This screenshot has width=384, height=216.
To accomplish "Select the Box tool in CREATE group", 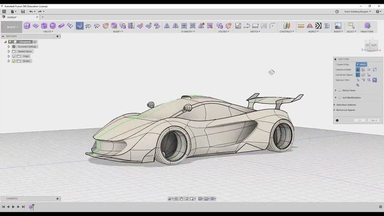I will [x=27, y=25].
